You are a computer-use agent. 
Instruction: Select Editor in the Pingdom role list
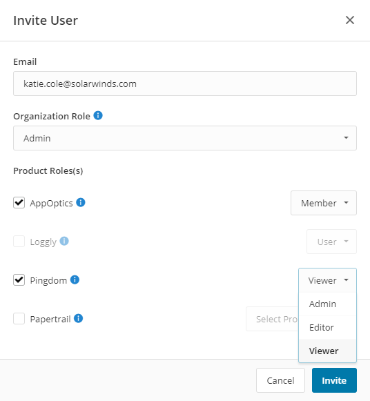[328, 327]
